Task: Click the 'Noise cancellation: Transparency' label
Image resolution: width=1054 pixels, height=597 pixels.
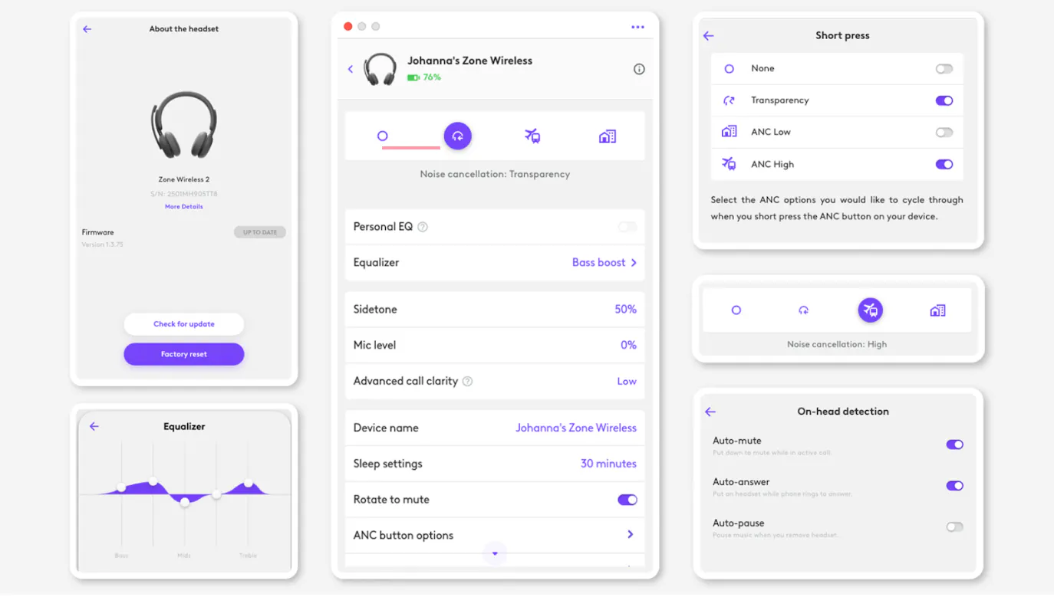Action: click(x=495, y=174)
